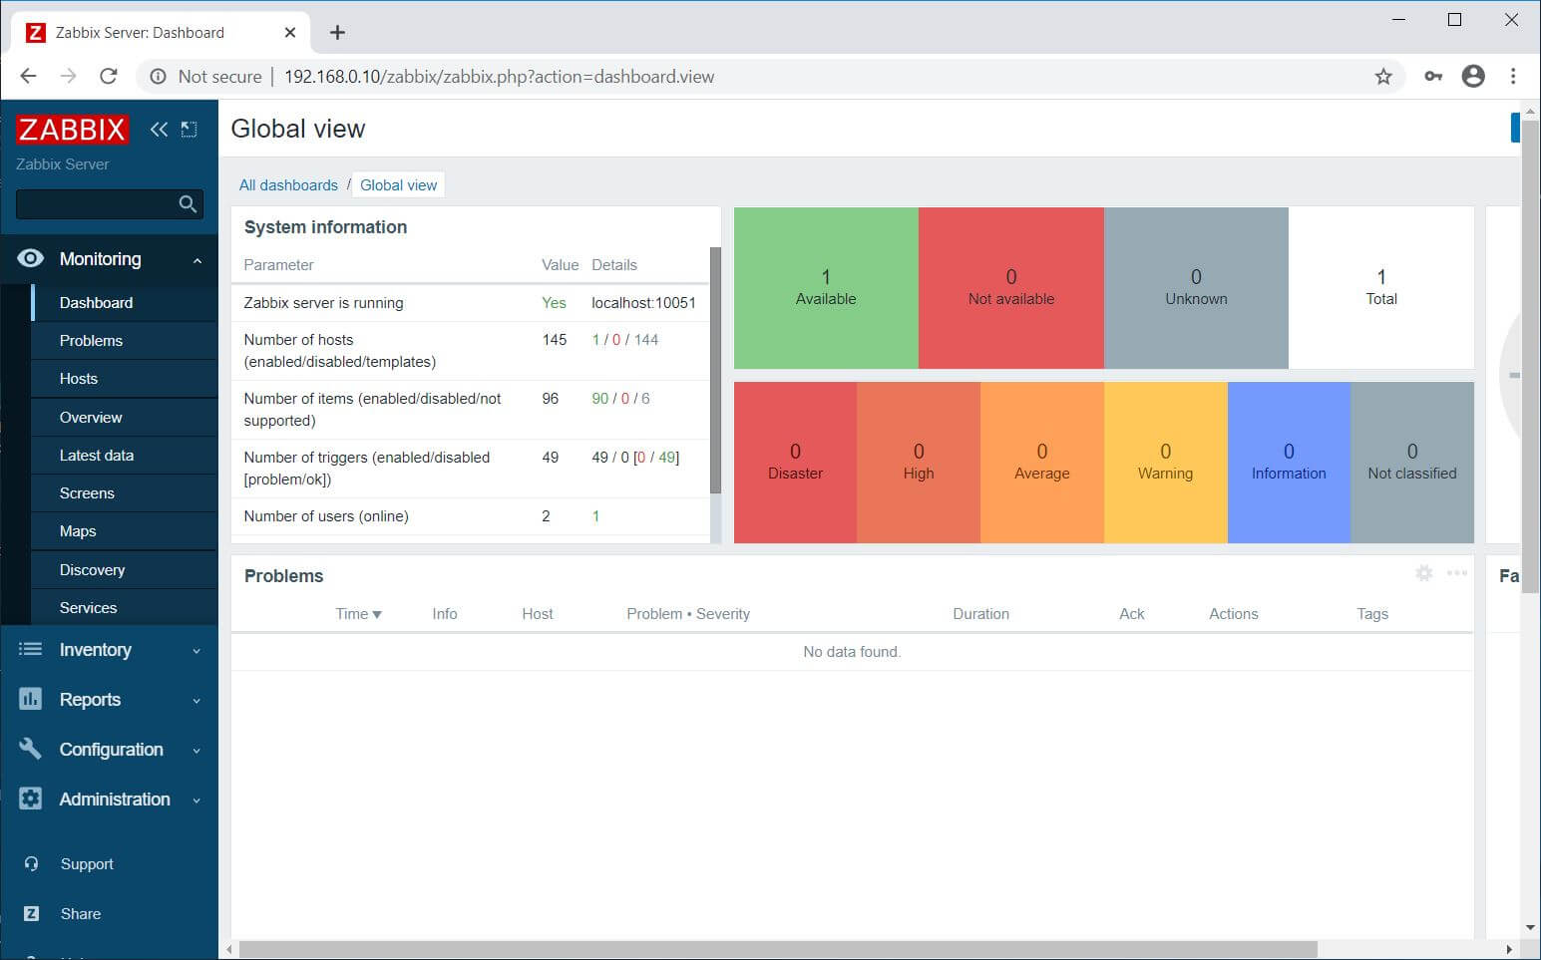The image size is (1541, 960).
Task: Open Screens menu item
Action: pyautogui.click(x=125, y=493)
